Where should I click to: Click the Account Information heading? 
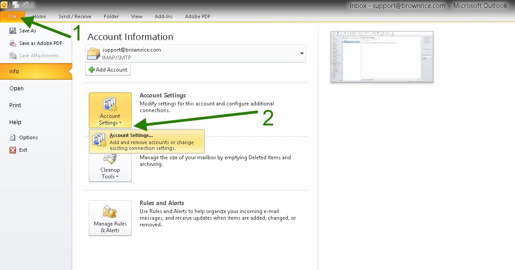pos(130,36)
